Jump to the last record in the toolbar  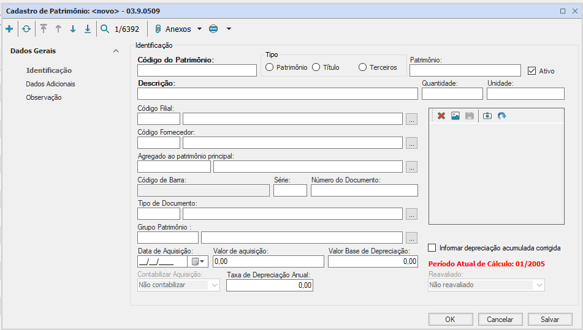88,29
